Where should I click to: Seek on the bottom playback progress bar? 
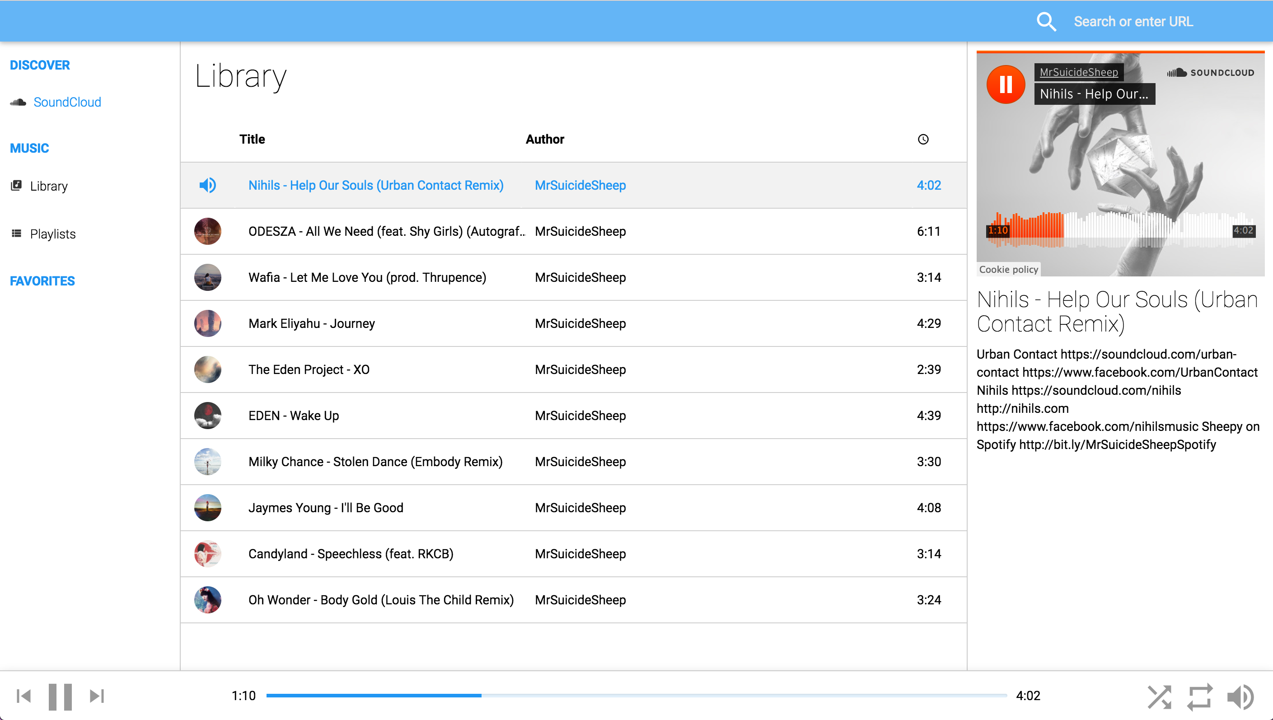tap(636, 695)
